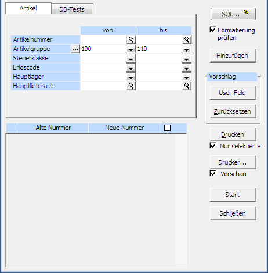Image resolution: width=268 pixels, height=273 pixels.
Task: Reset values with Zurücksetzen button
Action: (233, 111)
